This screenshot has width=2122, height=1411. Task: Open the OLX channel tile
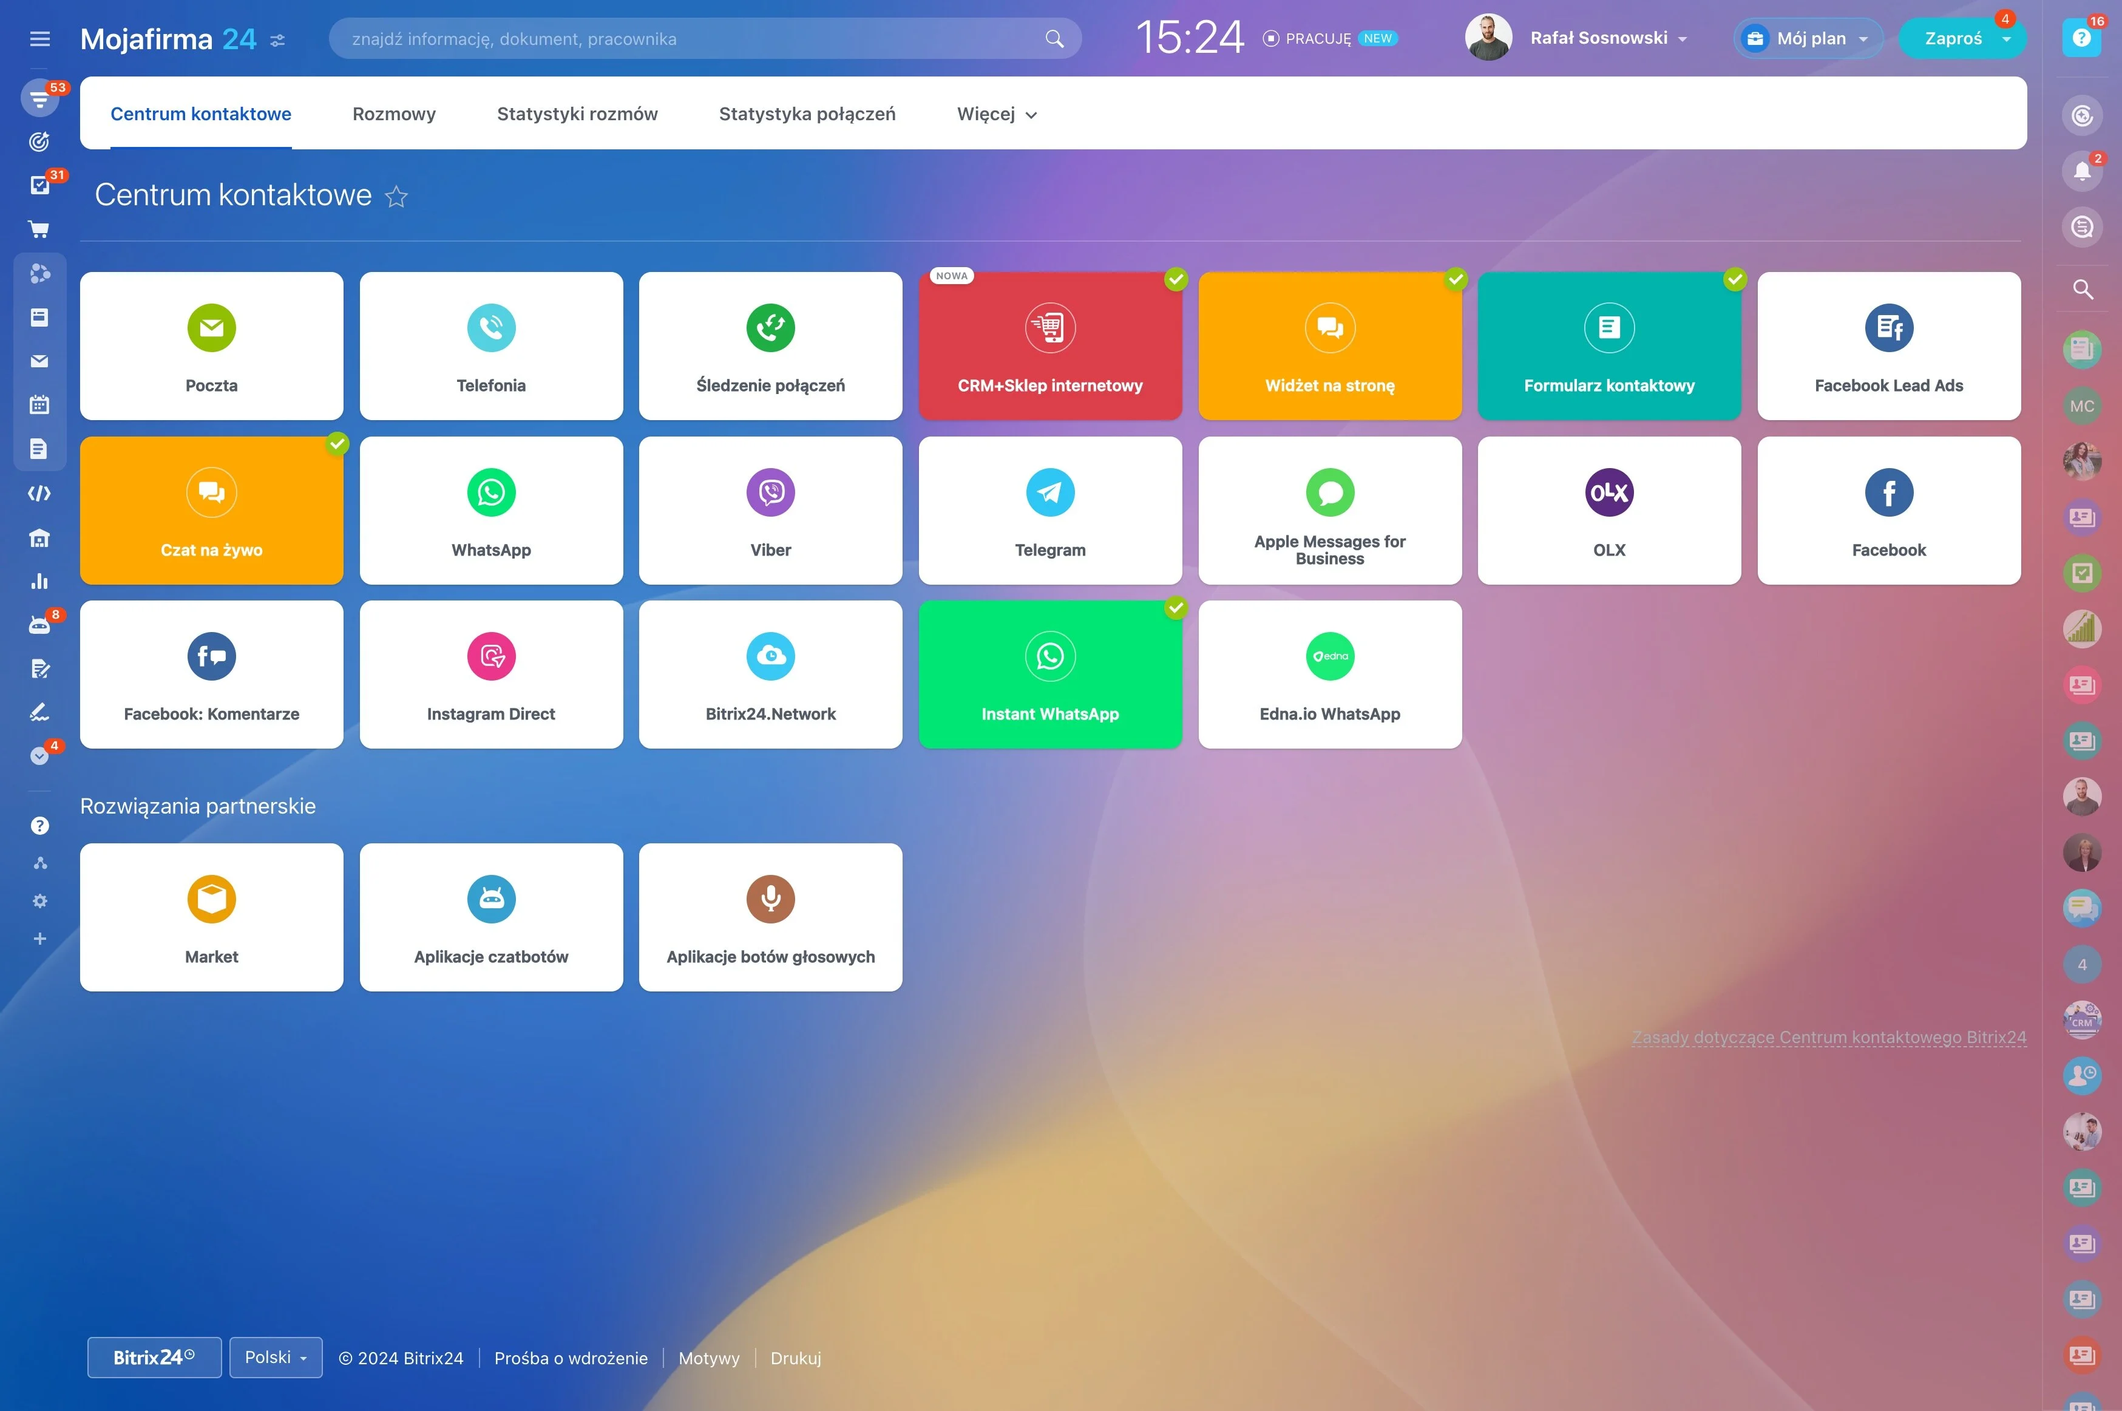[x=1609, y=510]
